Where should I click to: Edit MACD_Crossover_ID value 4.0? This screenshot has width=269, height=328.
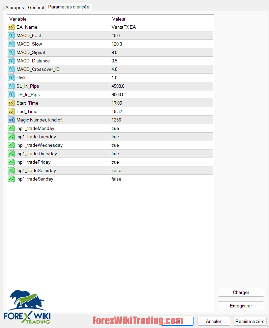pyautogui.click(x=162, y=69)
